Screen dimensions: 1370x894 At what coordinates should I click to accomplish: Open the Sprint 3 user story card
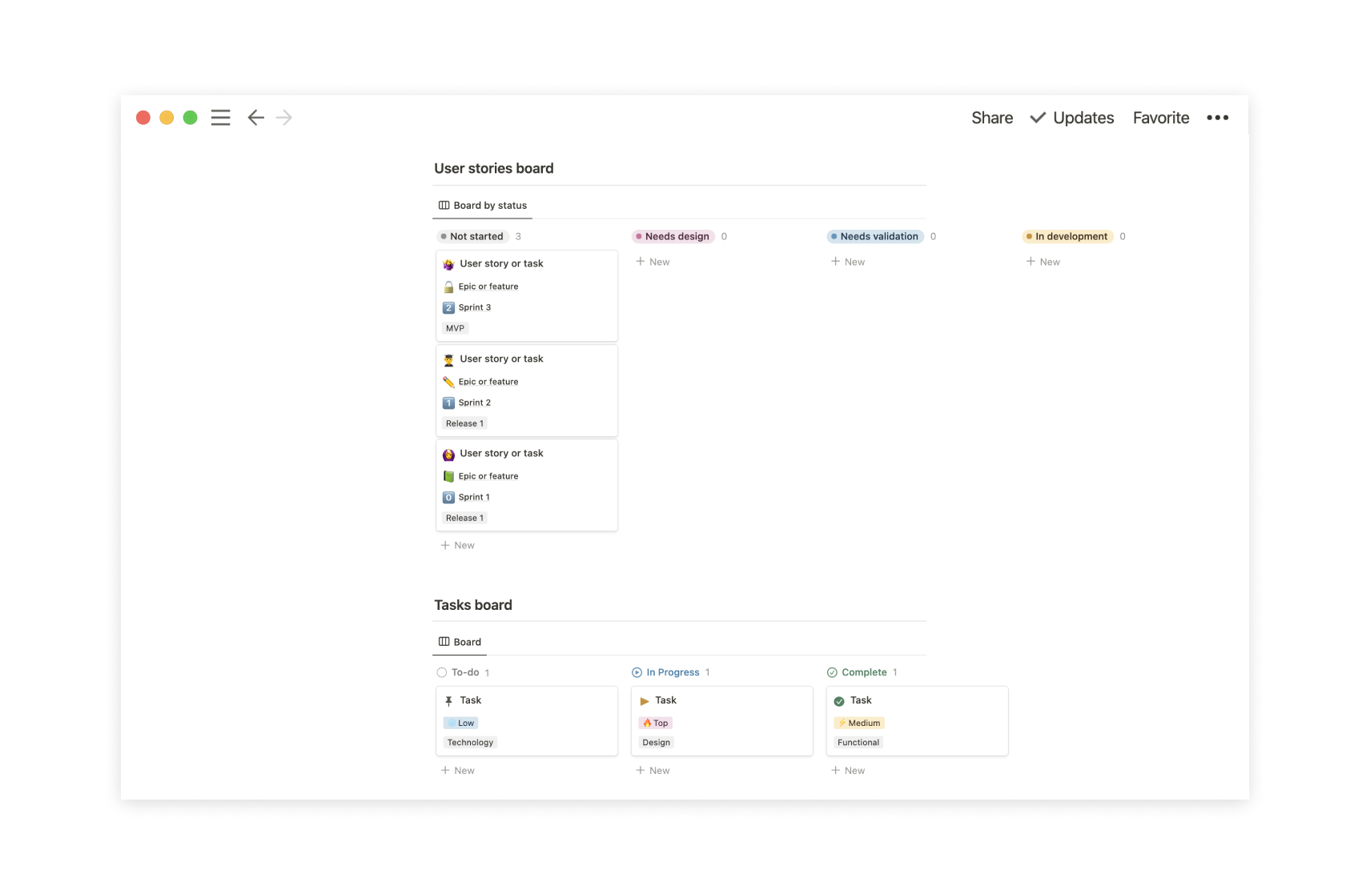coord(527,296)
